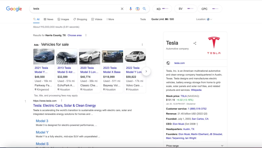
Task: Open three-dot options next to tesla.com URL
Action: (61, 101)
